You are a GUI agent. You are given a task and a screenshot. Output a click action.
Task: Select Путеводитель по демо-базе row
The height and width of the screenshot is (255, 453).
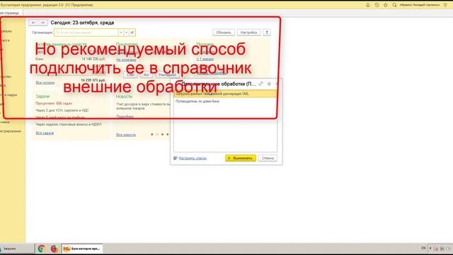pyautogui.click(x=225, y=101)
